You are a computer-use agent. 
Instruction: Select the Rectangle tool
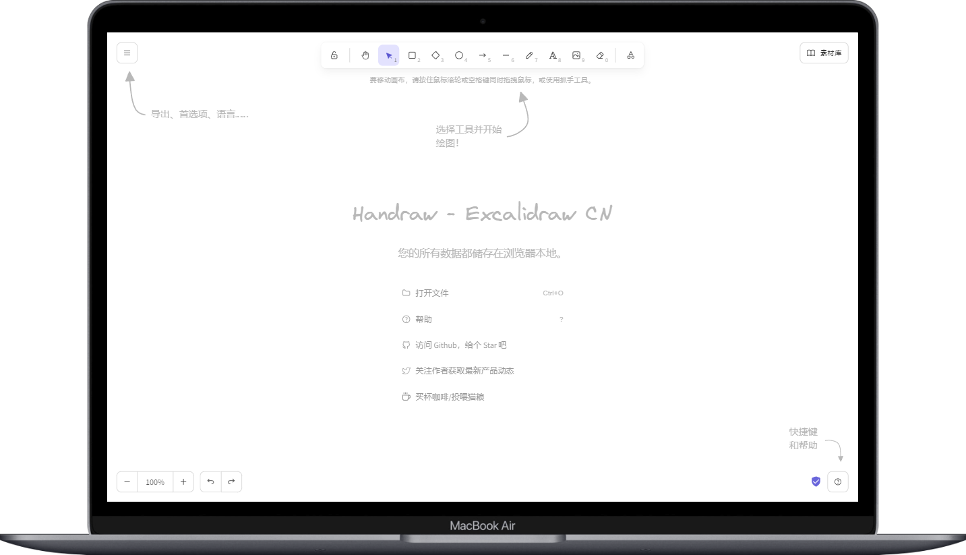412,55
